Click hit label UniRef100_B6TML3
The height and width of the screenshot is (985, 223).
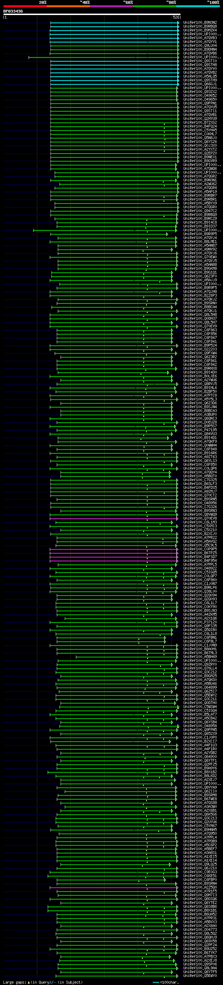tap(200, 653)
